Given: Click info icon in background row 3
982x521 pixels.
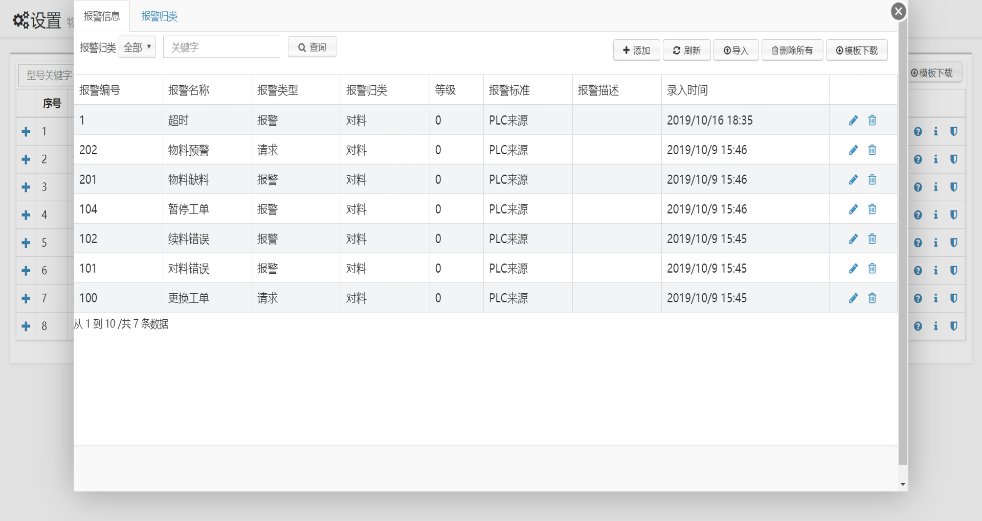Looking at the screenshot, I should [x=935, y=187].
